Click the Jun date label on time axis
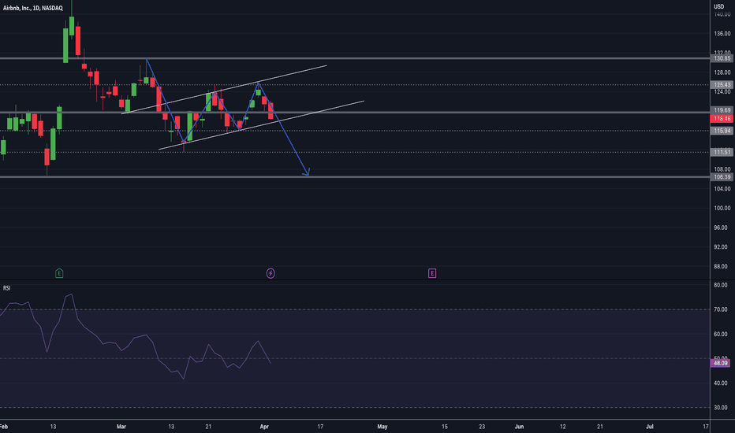Screen dimensions: 735x433 tap(519, 427)
